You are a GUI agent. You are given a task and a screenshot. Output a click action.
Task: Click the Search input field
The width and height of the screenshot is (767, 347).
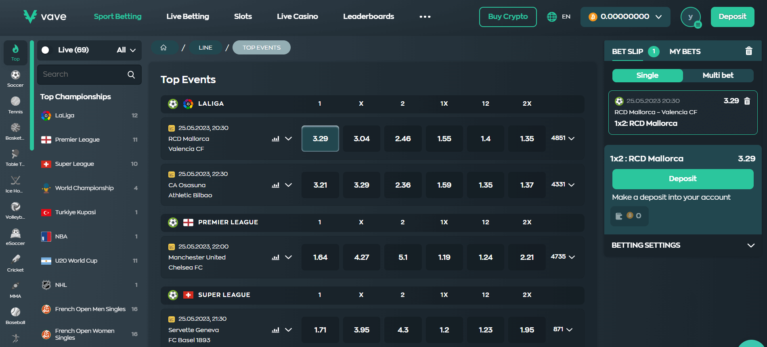[x=84, y=75]
